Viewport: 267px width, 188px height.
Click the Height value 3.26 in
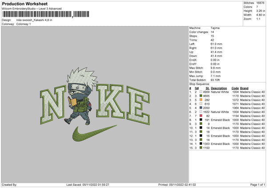point(260,11)
